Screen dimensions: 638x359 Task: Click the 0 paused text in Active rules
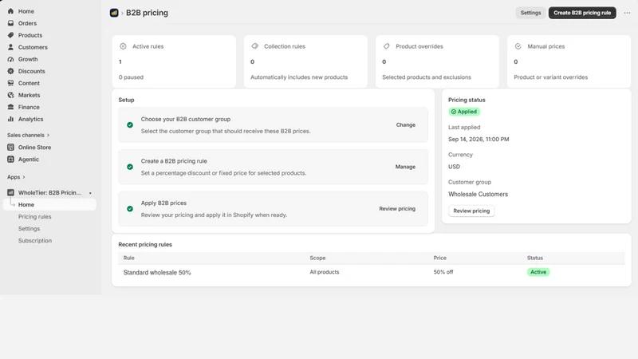click(131, 77)
